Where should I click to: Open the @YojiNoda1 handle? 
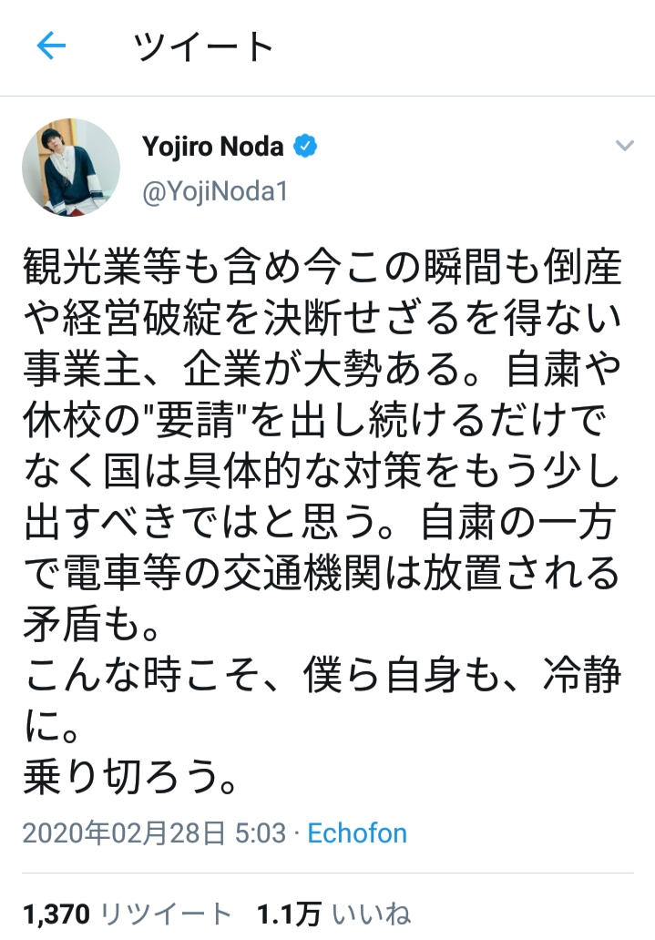(x=215, y=191)
